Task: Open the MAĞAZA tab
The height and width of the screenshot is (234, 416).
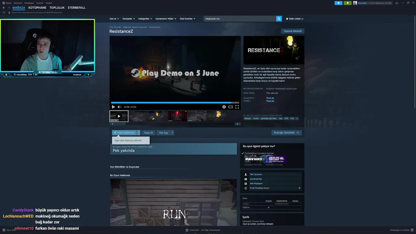Action: 19,7
